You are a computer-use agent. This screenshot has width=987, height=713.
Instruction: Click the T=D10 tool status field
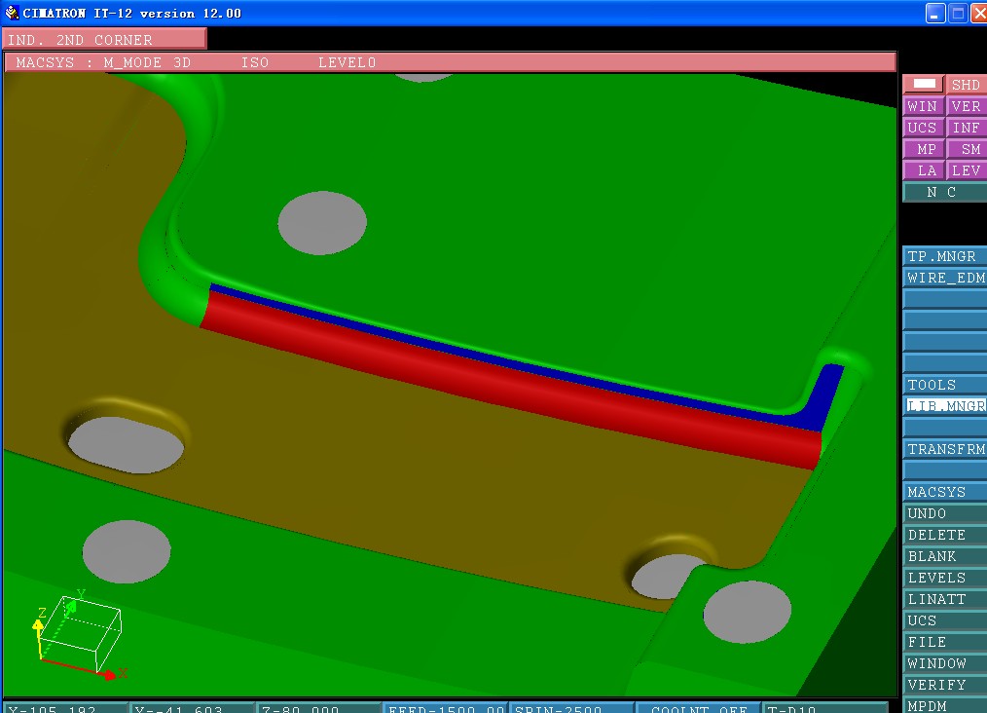pos(825,708)
